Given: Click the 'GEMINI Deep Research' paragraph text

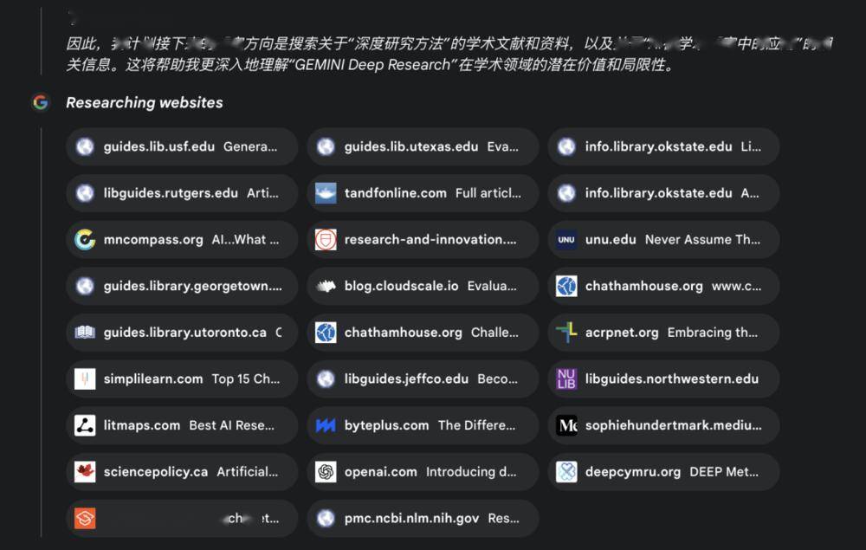Looking at the screenshot, I should 372,65.
